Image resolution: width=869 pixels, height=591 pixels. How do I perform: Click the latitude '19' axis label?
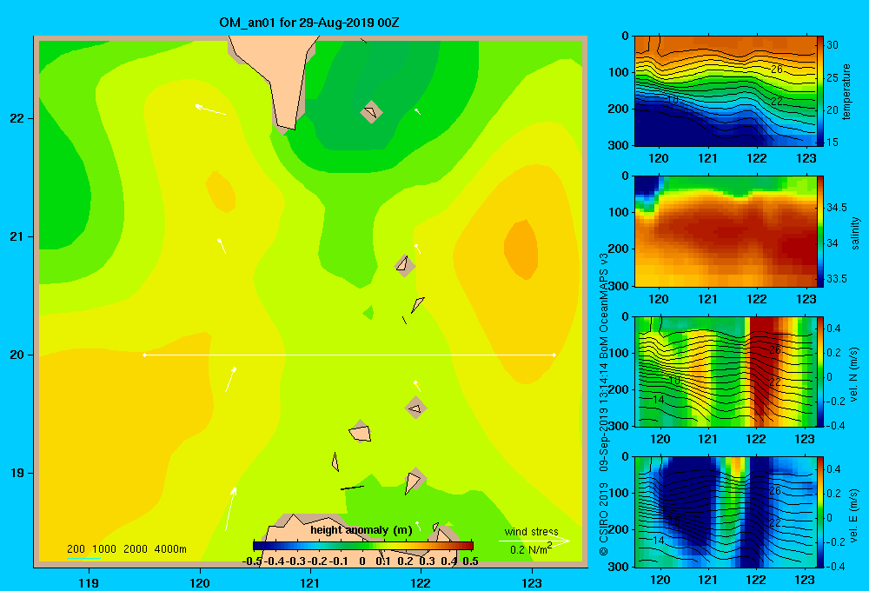(x=17, y=473)
